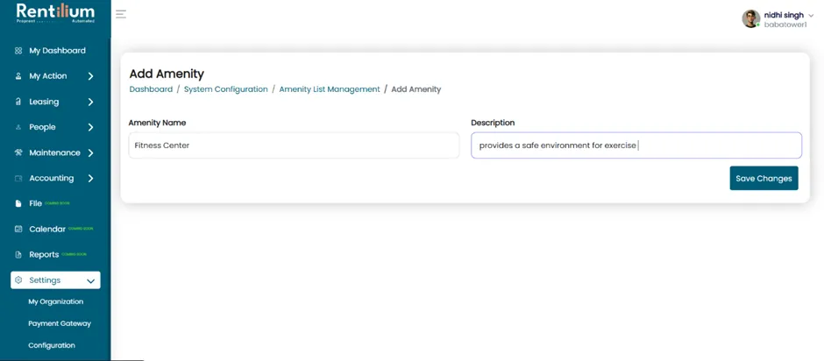Open the Accounting menu label
The image size is (824, 361).
tap(52, 179)
